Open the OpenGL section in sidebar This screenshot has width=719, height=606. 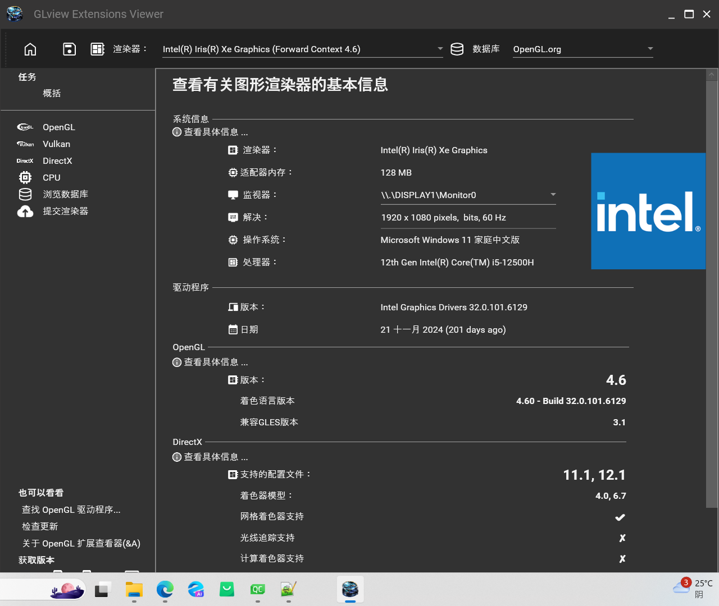pyautogui.click(x=59, y=127)
